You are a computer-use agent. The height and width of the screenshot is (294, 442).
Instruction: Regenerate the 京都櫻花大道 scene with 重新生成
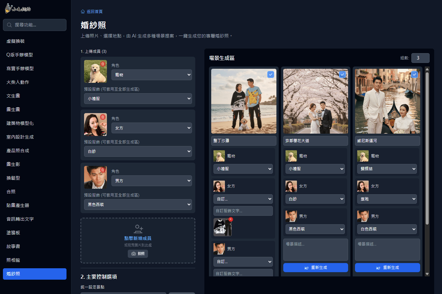pyautogui.click(x=316, y=268)
